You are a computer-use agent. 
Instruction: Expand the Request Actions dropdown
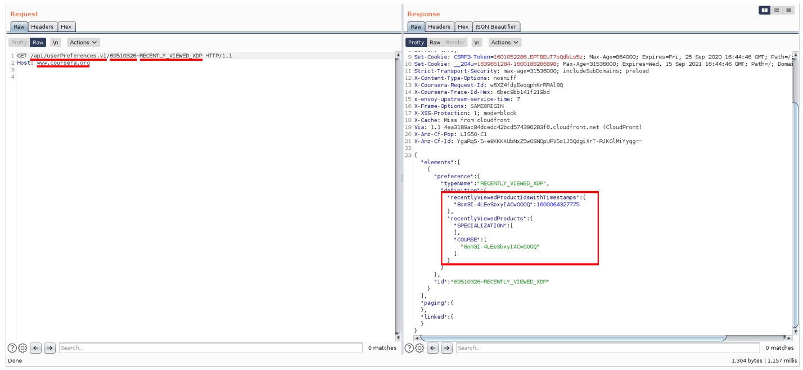pyautogui.click(x=83, y=42)
